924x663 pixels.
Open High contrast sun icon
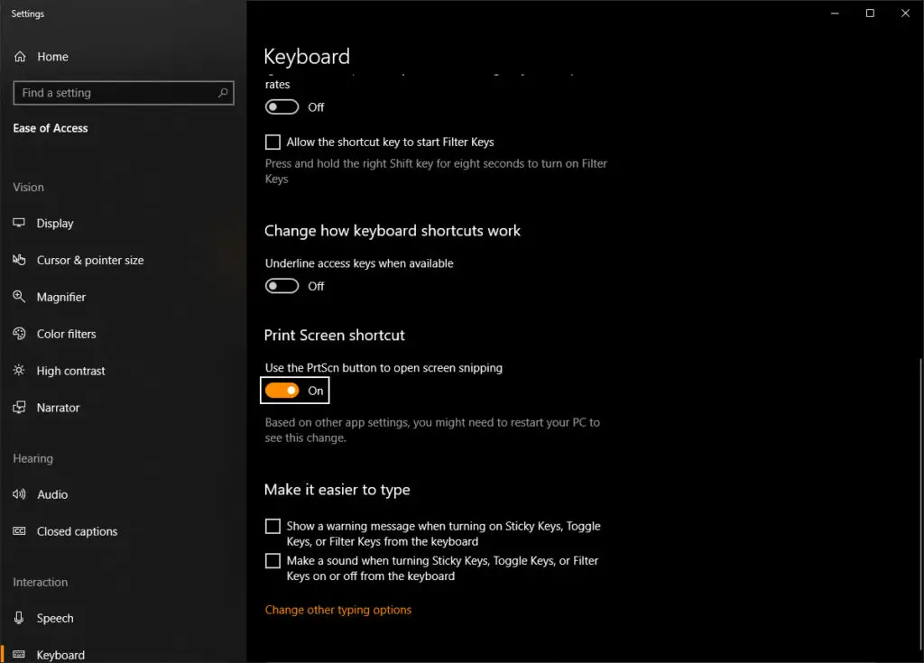click(x=20, y=371)
